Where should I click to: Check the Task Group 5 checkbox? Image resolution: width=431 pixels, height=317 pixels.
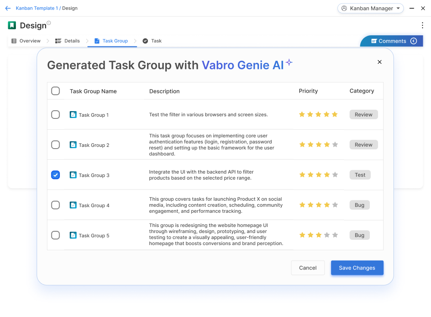point(56,235)
